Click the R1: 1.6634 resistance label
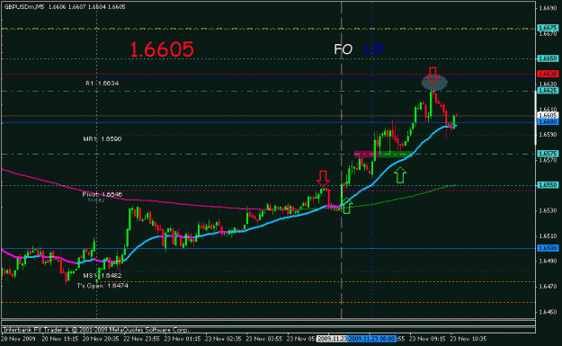 [103, 83]
